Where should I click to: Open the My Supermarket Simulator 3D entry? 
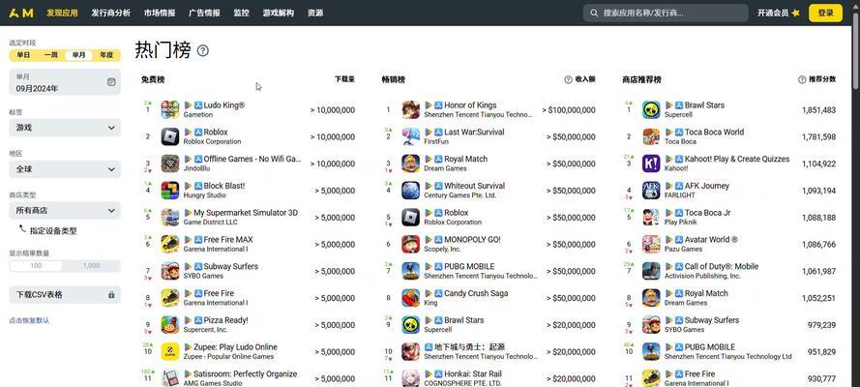(x=245, y=213)
